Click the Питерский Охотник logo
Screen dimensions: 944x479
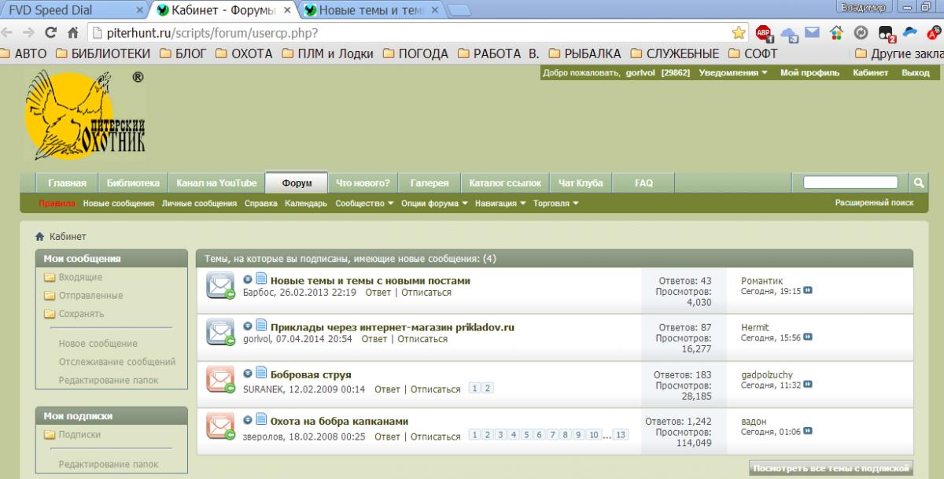[84, 114]
